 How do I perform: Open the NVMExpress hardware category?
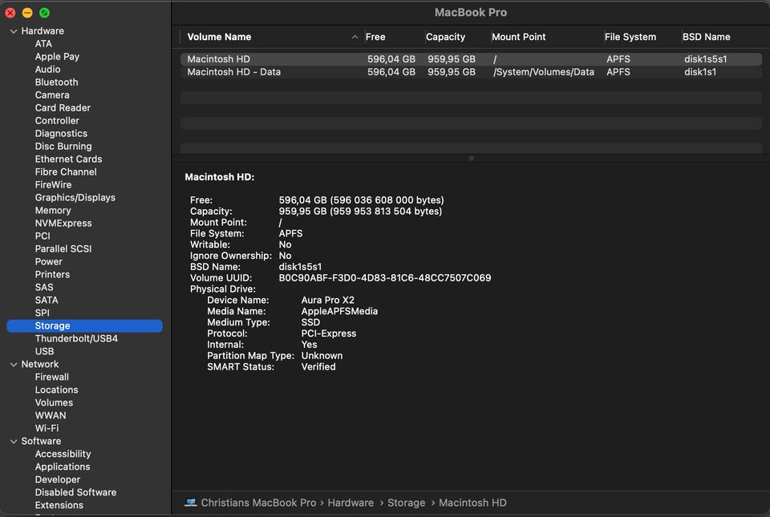(x=63, y=223)
